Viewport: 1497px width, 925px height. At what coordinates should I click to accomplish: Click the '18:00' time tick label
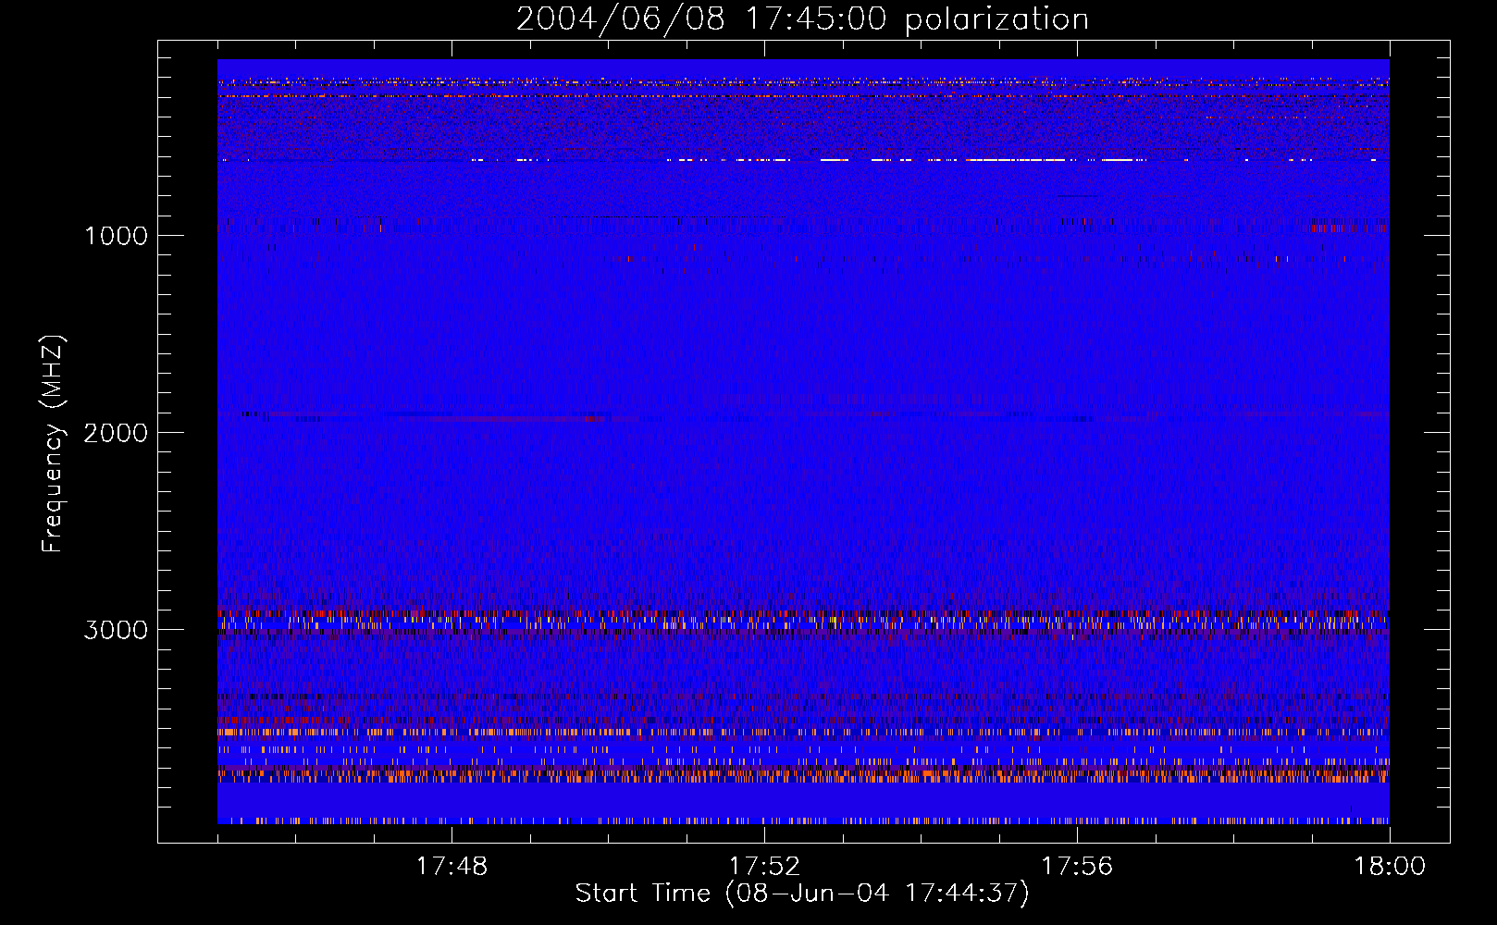click(1390, 867)
